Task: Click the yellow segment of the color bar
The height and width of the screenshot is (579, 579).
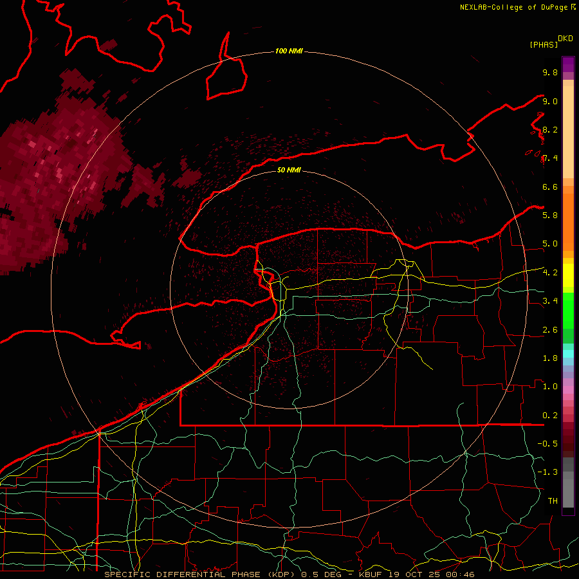Action: [x=568, y=275]
